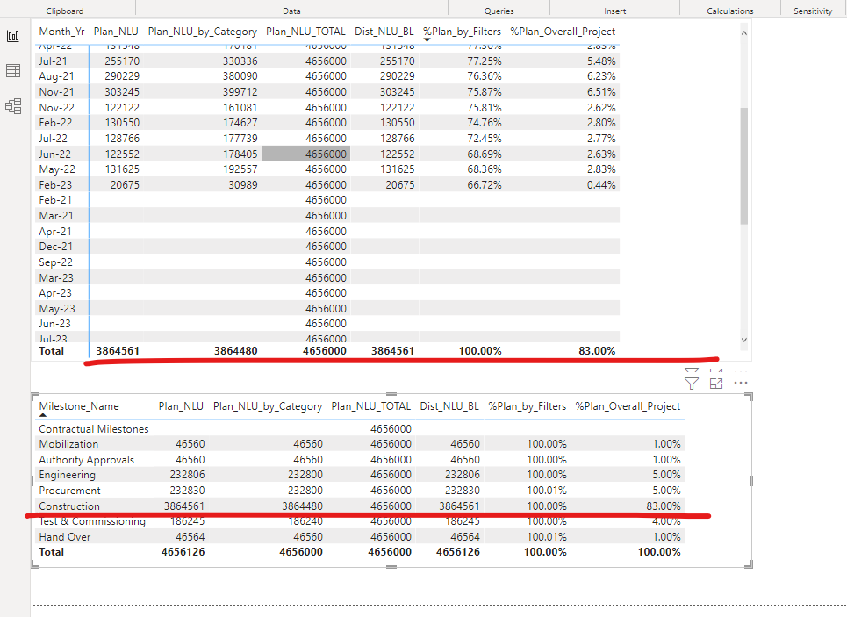The image size is (847, 617).
Task: Select the Jul-22 month row label
Action: click(53, 139)
